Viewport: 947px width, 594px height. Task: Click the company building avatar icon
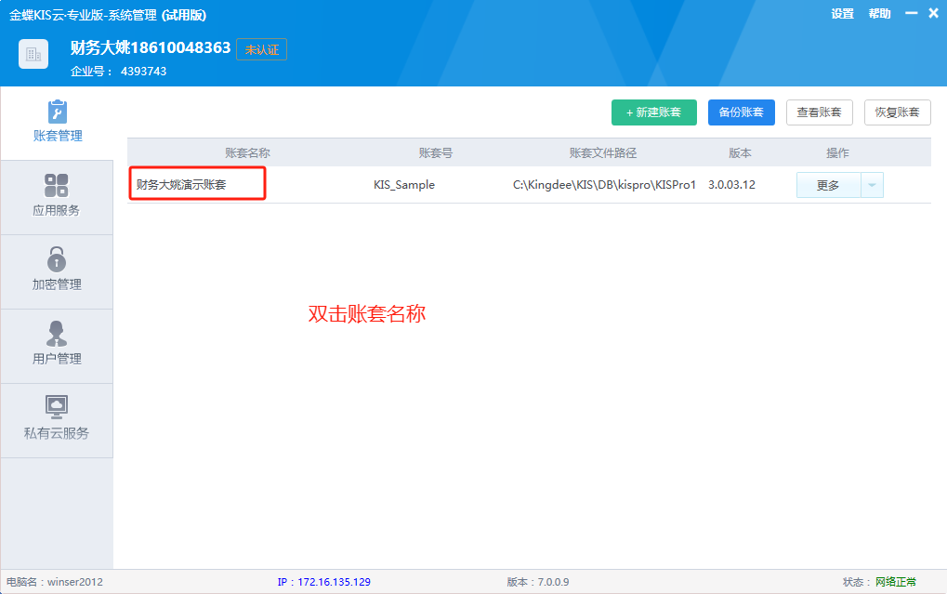[33, 55]
